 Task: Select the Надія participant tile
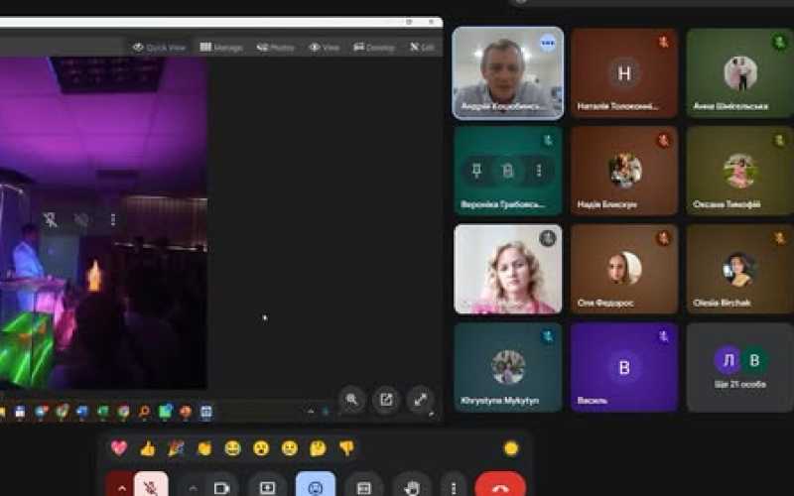(x=624, y=171)
